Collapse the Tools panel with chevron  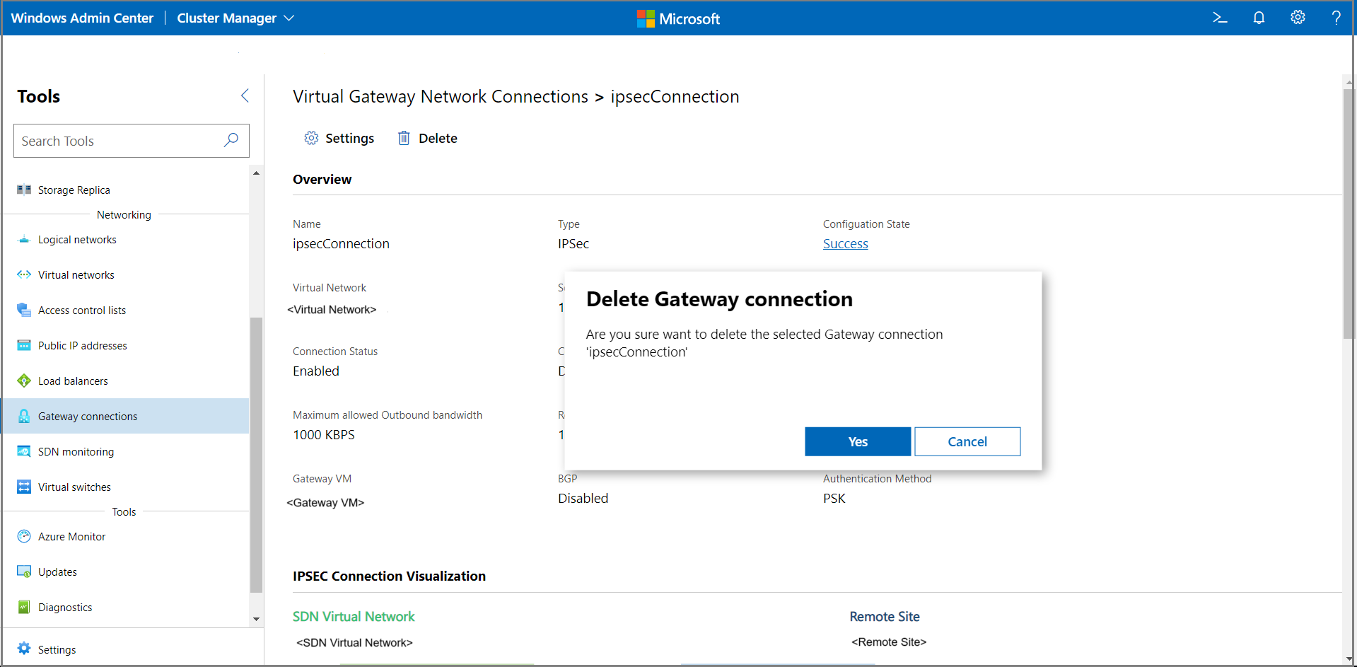click(x=245, y=95)
